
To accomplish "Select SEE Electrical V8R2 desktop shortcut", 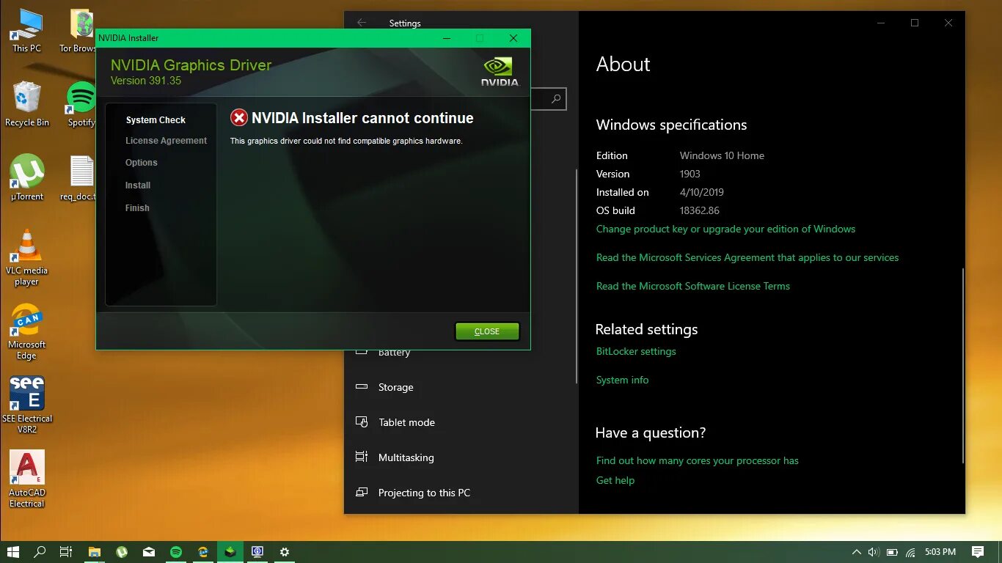I will pos(27,405).
